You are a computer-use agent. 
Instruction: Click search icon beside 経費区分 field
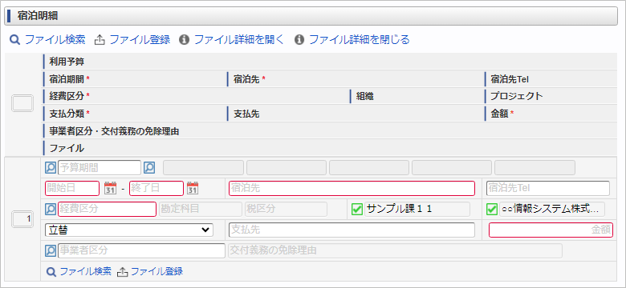[x=51, y=209]
